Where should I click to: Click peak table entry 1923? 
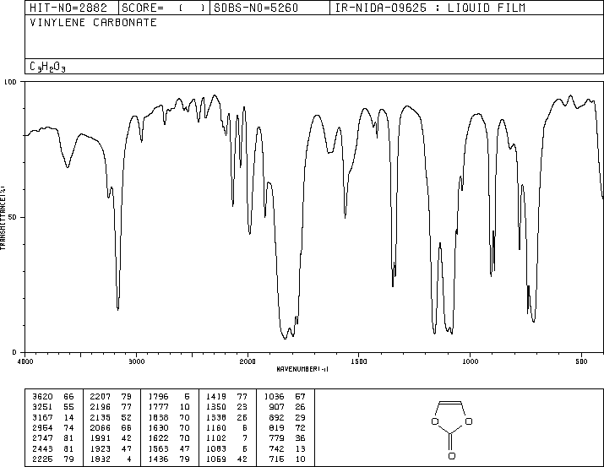tap(101, 448)
